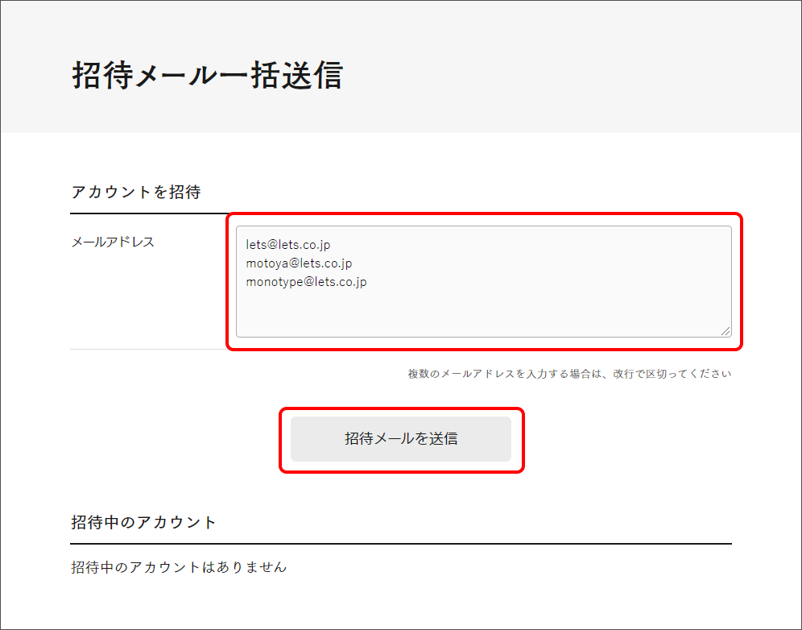802x630 pixels.
Task: Select the アカウントを招待 section heading
Action: (135, 192)
